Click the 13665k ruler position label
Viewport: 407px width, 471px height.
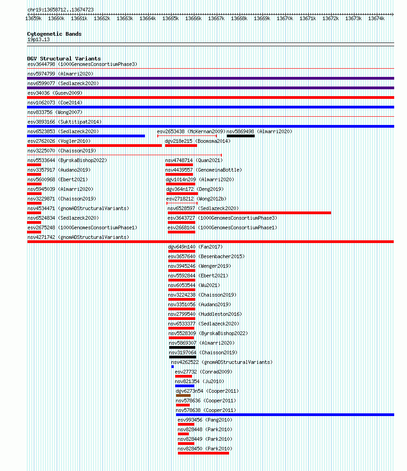(x=171, y=19)
